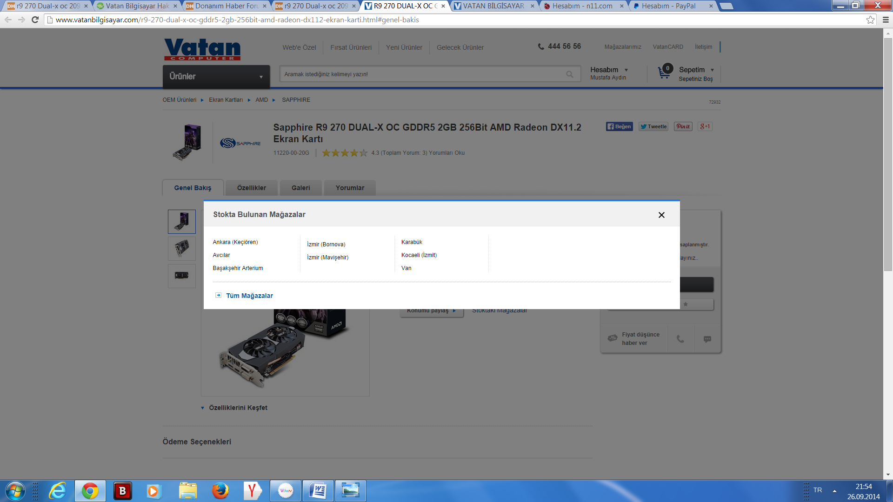893x502 pixels.
Task: Click the Pinit button
Action: click(683, 126)
